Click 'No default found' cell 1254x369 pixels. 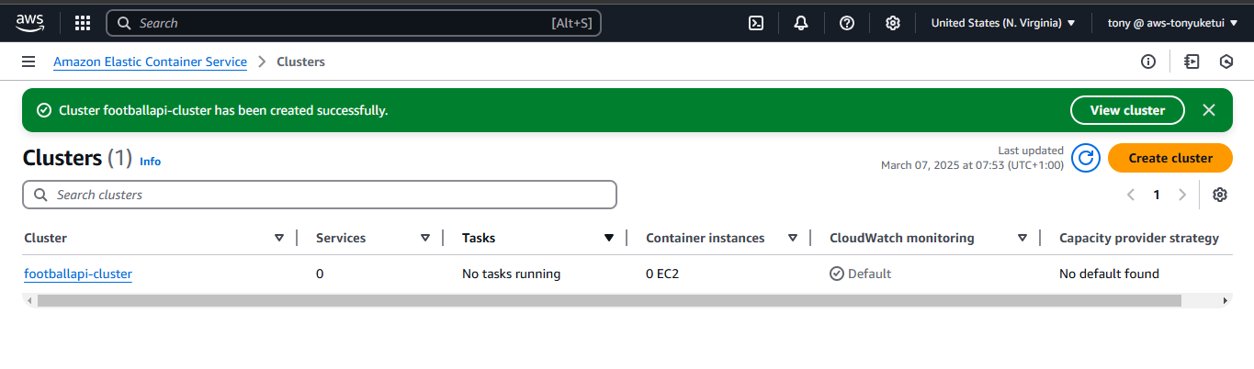(x=1109, y=274)
